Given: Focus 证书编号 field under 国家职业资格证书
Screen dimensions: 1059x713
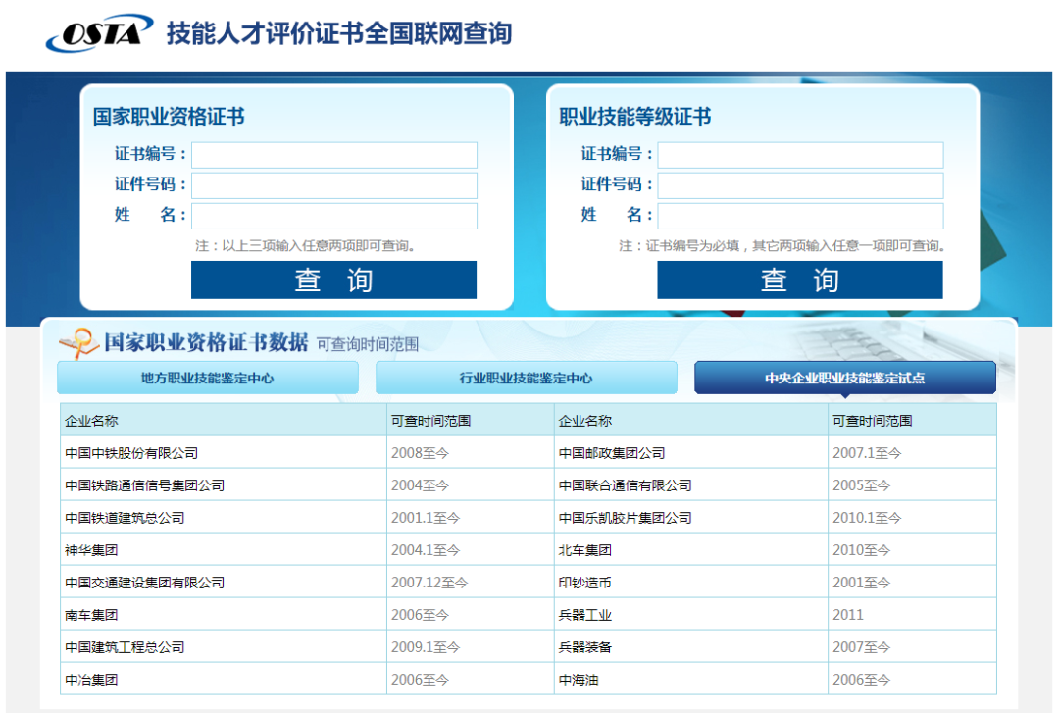Looking at the screenshot, I should pos(334,155).
